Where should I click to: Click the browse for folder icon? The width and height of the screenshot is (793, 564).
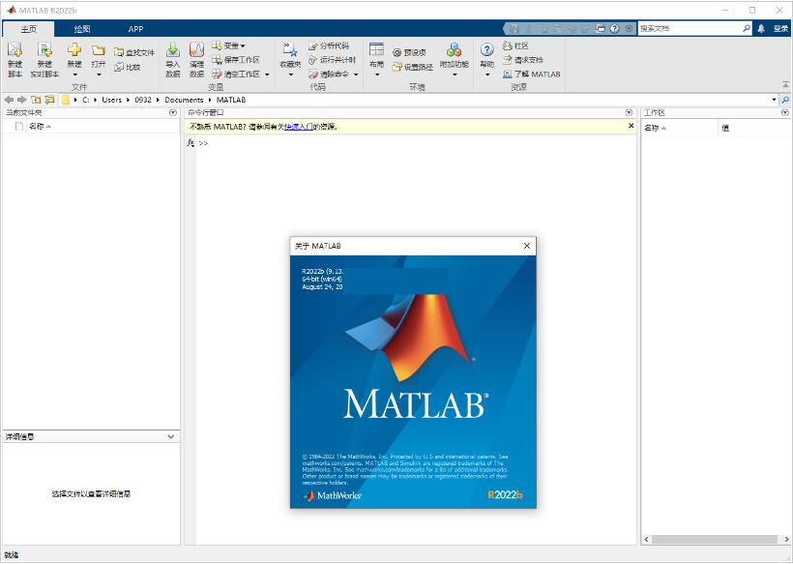(49, 100)
